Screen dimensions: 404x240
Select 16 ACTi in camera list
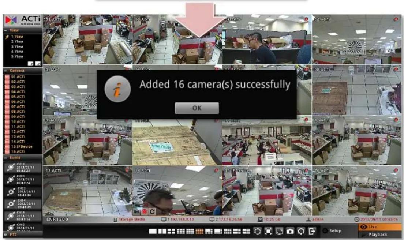pos(18,151)
